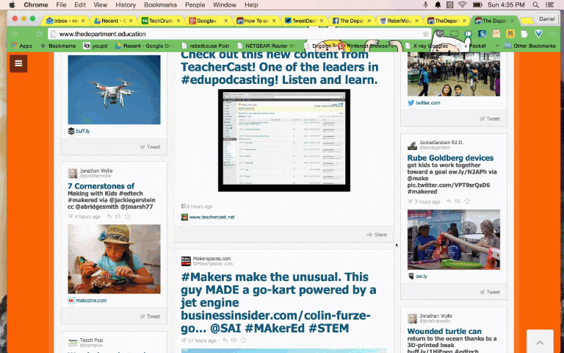
Task: Close the TechCrunch tab
Action: point(178,21)
